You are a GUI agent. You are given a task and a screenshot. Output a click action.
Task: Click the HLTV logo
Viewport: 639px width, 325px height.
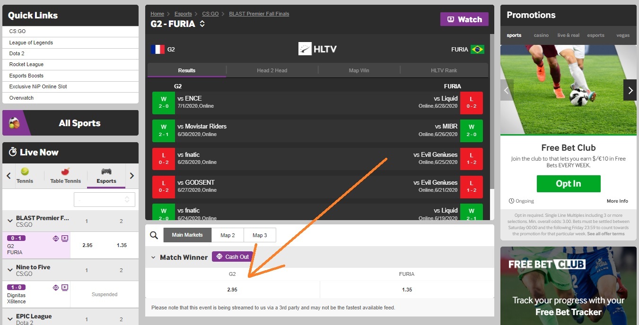pos(318,49)
